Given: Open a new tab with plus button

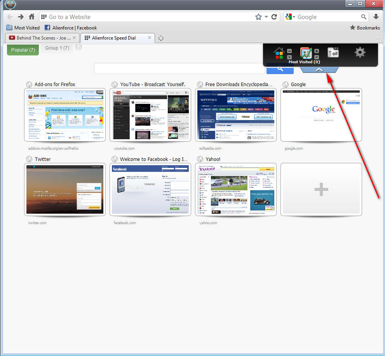Looking at the screenshot, I should point(161,38).
